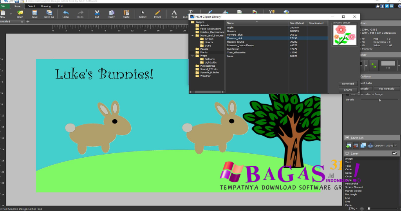Cut the selection with scissors icon
Image resolution: width=401 pixels, height=211 pixels.
[x=97, y=14]
